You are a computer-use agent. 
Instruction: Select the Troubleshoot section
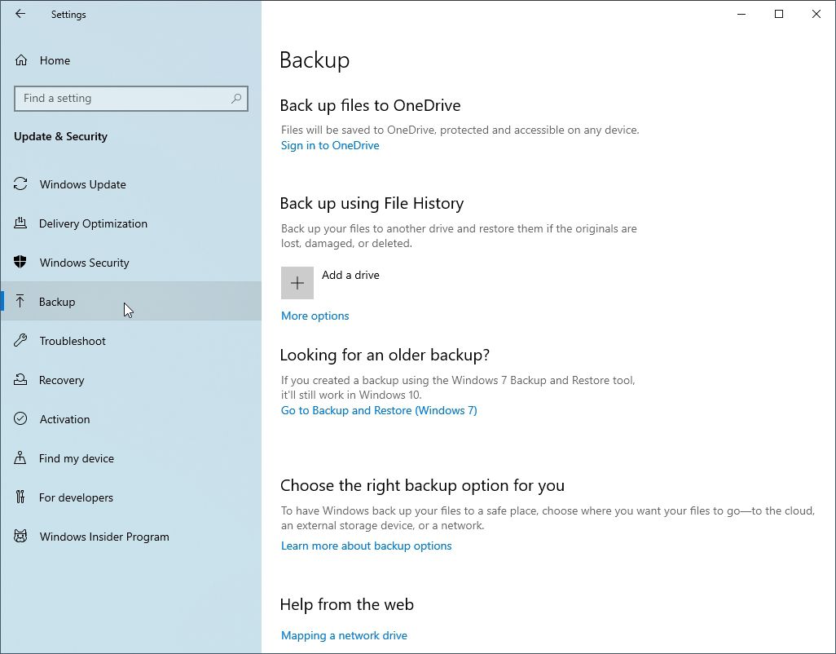coord(130,340)
